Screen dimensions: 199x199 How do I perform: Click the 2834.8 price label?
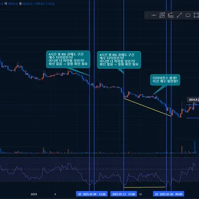click(x=193, y=99)
